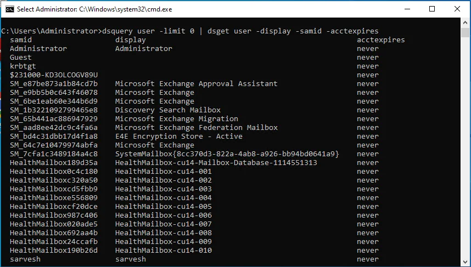The height and width of the screenshot is (267, 471).
Task: Click 'HealthMailbox-cu14-005' display name
Action: pyautogui.click(x=164, y=206)
